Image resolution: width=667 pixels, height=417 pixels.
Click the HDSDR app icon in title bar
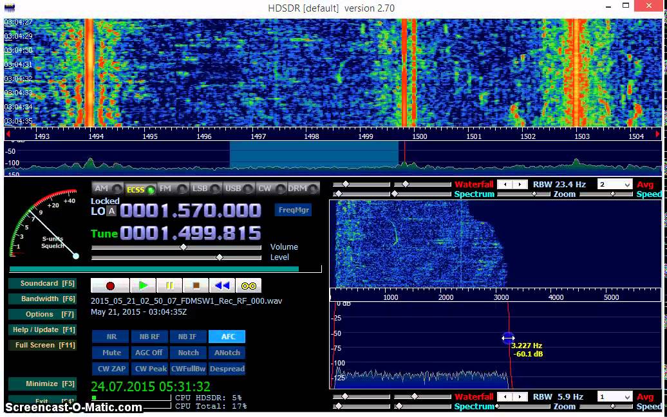click(x=10, y=8)
